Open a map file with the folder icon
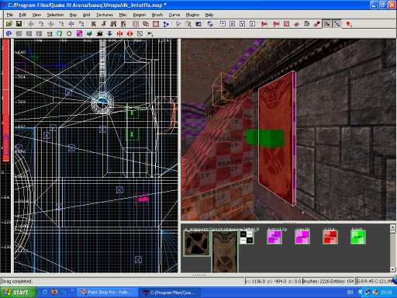Screen dimensions: 397x298 (9, 24)
